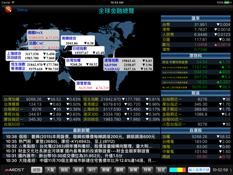Select the 台幣 exchange rate row
233x175 pixels.
point(195,25)
